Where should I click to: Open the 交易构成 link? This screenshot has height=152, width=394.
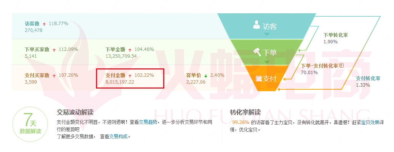click(x=119, y=137)
